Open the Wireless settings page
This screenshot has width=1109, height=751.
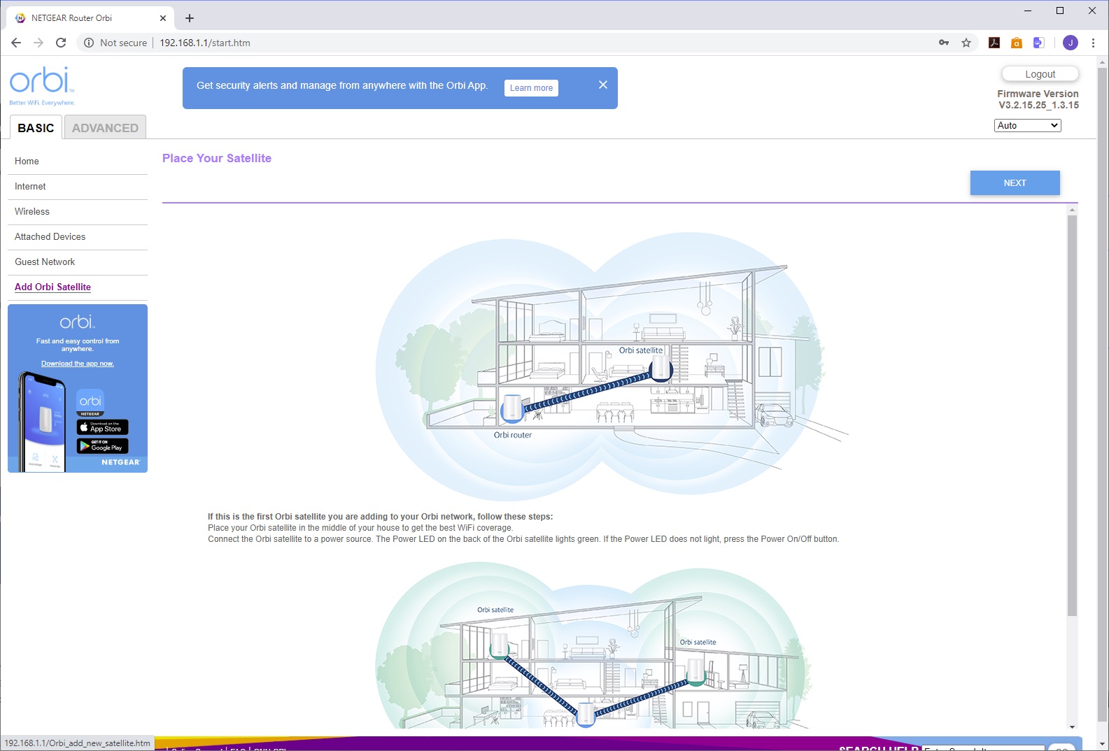pos(32,212)
